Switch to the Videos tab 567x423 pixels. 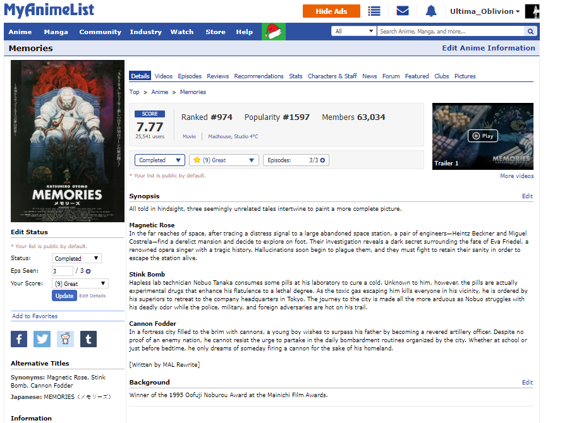coord(164,76)
